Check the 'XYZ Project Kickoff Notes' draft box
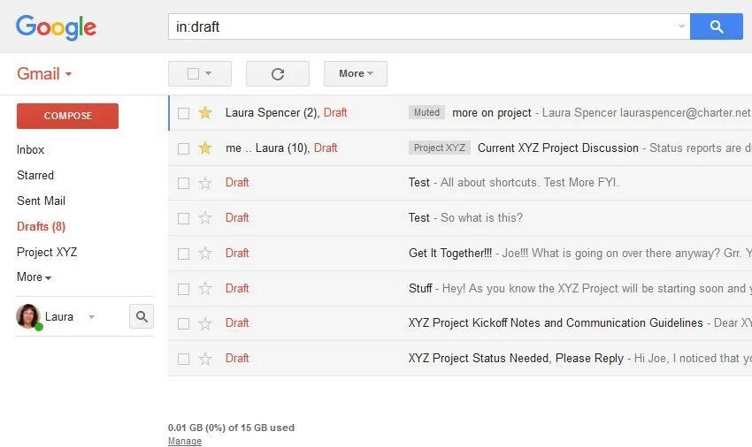The image size is (752, 447). click(183, 324)
